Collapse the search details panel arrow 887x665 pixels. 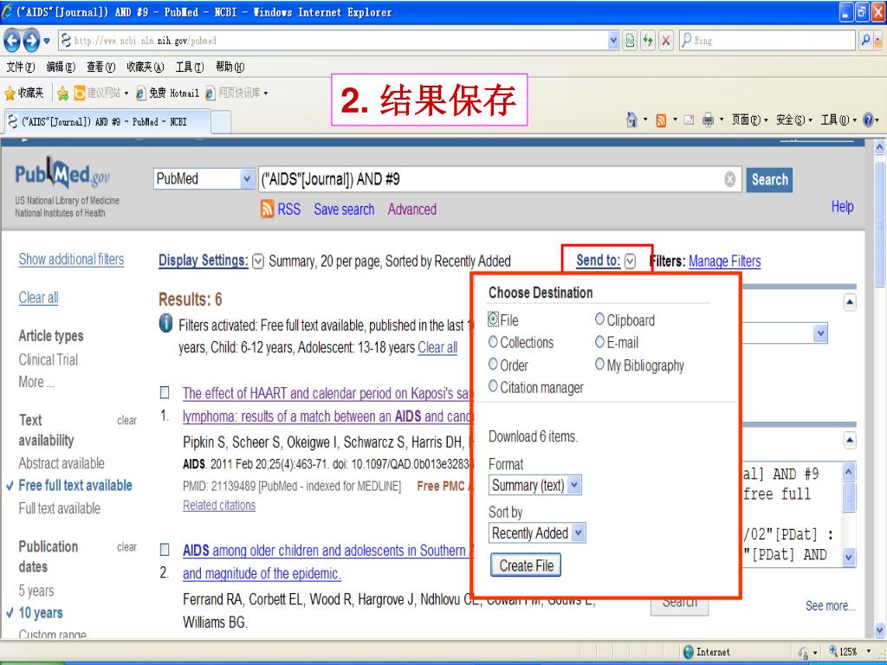pyautogui.click(x=850, y=440)
